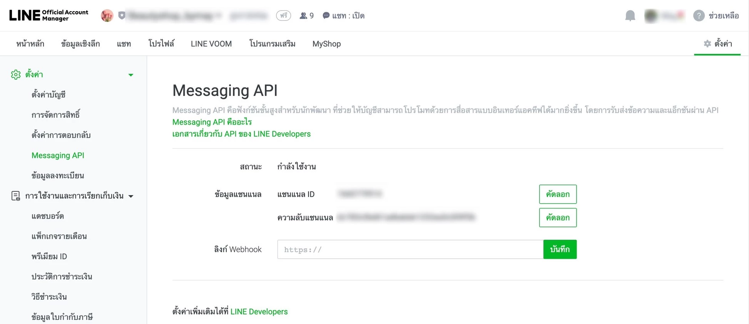Copy ความลับแชนแนล with คัดลอก button

tap(558, 218)
